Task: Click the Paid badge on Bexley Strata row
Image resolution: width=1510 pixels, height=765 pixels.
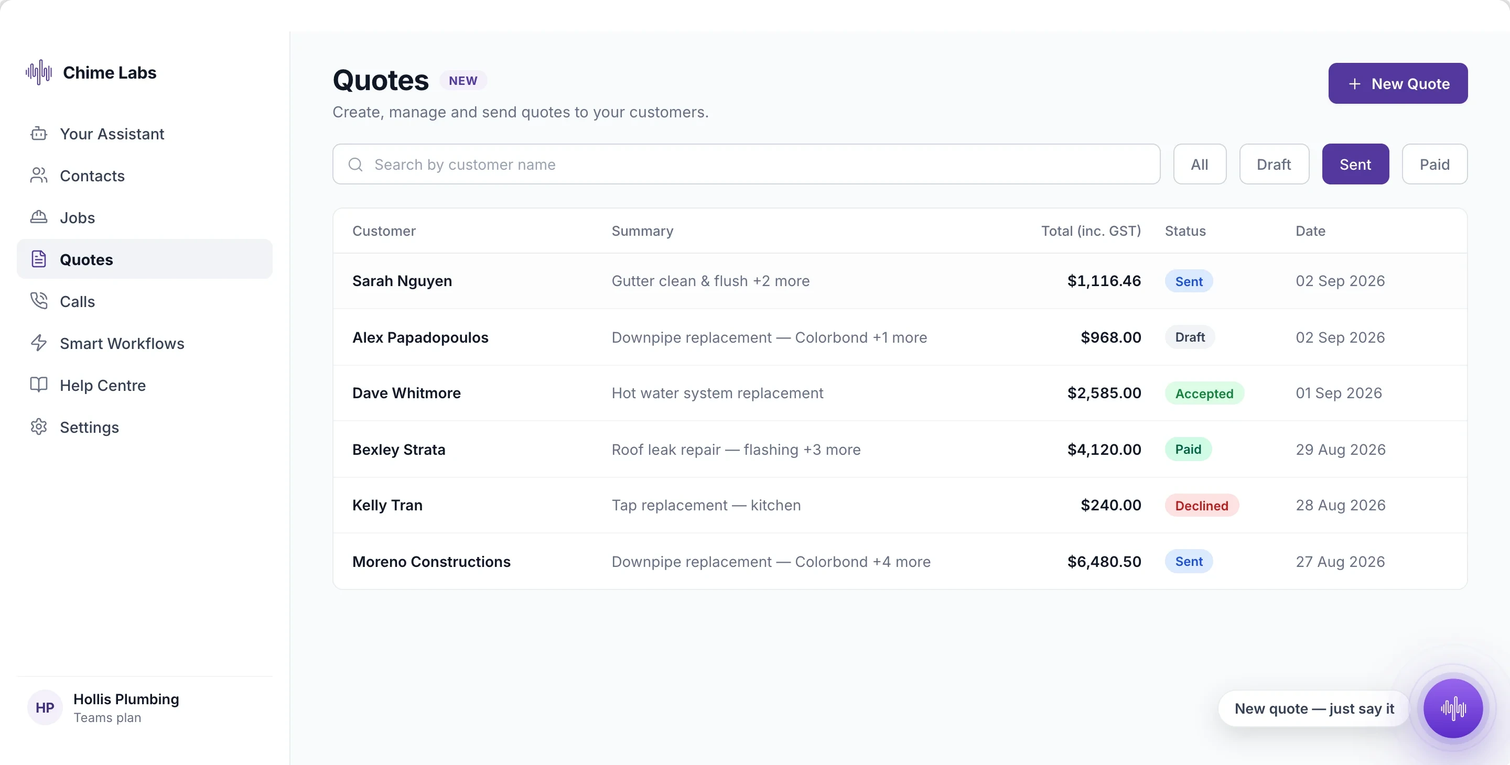Action: click(x=1188, y=449)
